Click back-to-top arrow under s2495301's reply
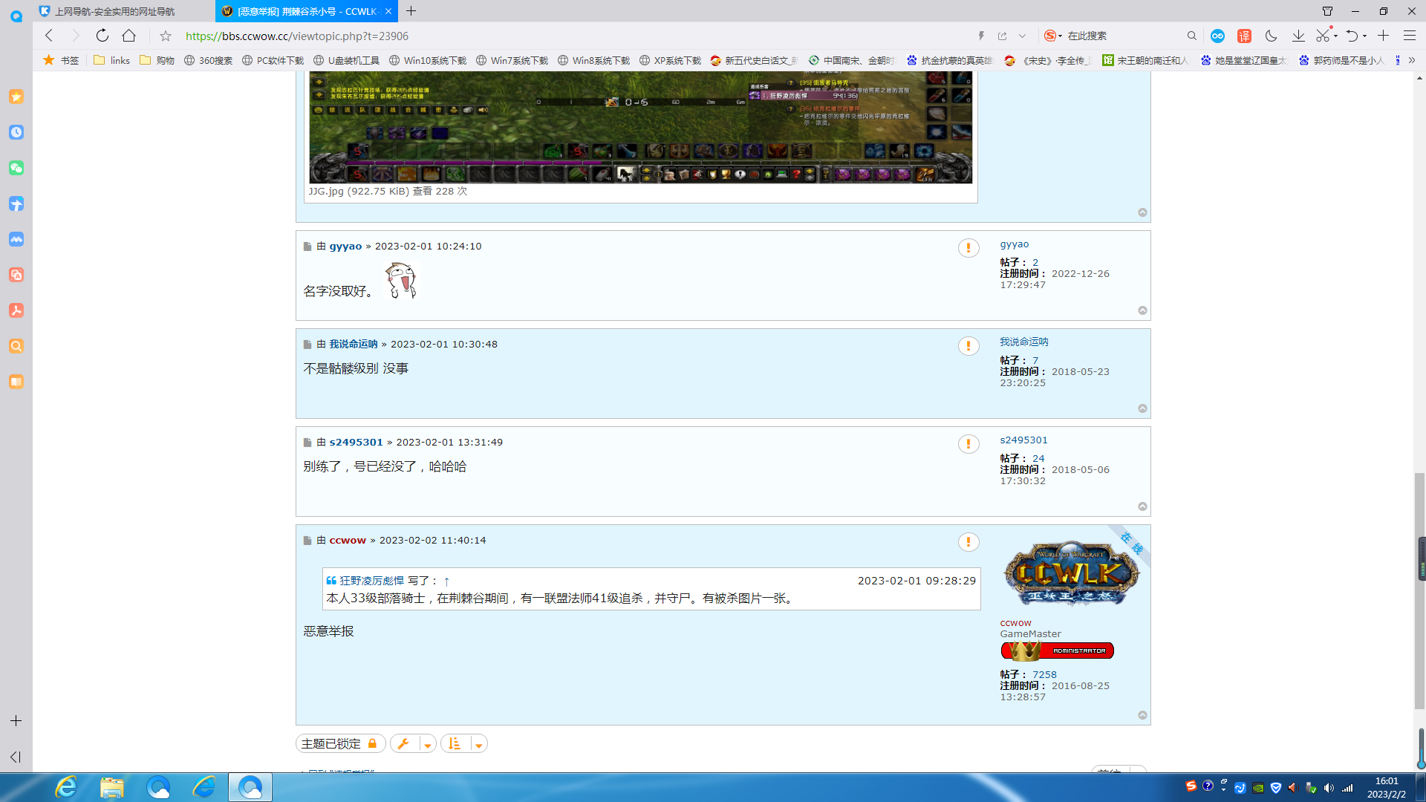This screenshot has width=1426, height=802. 1142,506
